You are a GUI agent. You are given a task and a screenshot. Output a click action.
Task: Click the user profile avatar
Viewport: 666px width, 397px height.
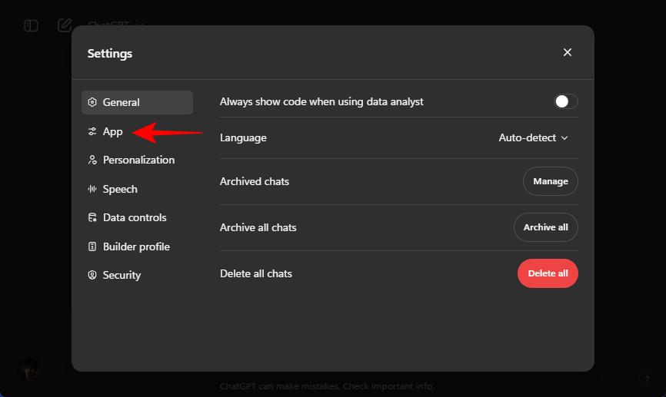pos(30,369)
